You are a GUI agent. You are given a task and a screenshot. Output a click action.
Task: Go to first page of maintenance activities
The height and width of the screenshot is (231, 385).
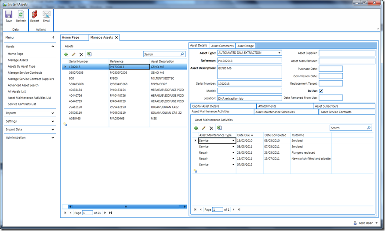[x=195, y=209]
